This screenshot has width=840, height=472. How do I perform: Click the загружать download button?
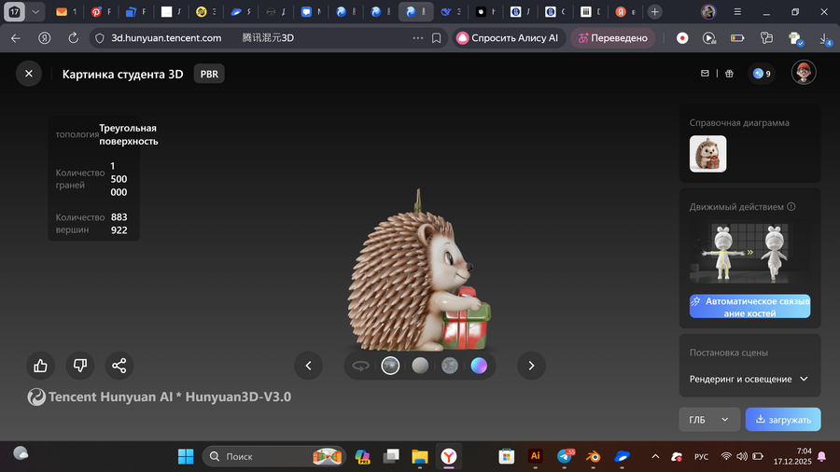click(783, 420)
